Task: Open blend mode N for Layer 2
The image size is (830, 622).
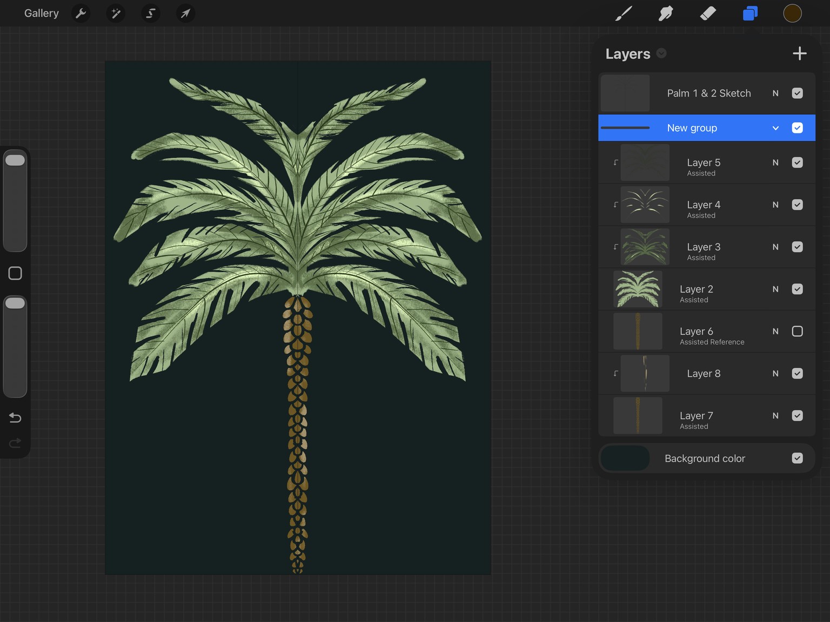Action: click(x=775, y=289)
